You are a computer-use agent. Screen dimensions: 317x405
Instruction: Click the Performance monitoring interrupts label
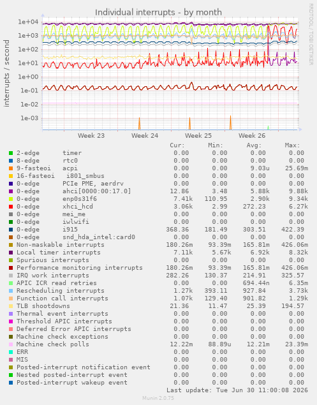point(80,268)
